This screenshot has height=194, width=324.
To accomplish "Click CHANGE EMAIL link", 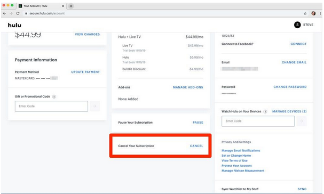I will (294, 62).
